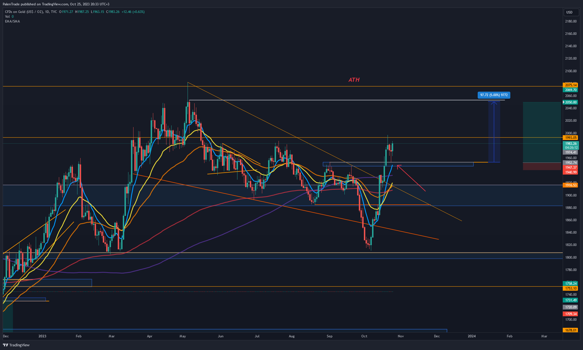The image size is (583, 350).
Task: Select the red stop-loss zone of long position
Action: [x=542, y=166]
